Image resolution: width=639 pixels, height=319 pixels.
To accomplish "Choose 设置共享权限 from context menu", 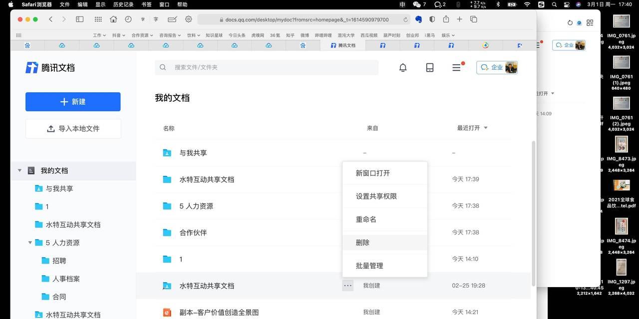I will [x=385, y=196].
